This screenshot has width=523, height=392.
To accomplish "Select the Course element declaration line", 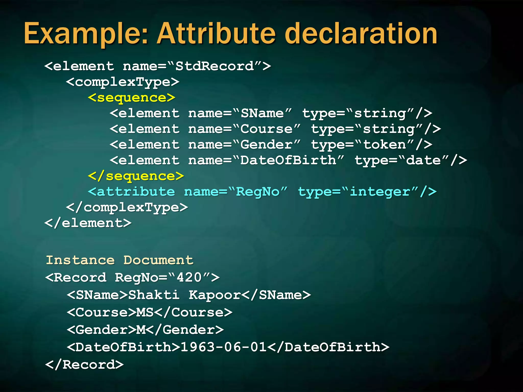I will (x=275, y=129).
